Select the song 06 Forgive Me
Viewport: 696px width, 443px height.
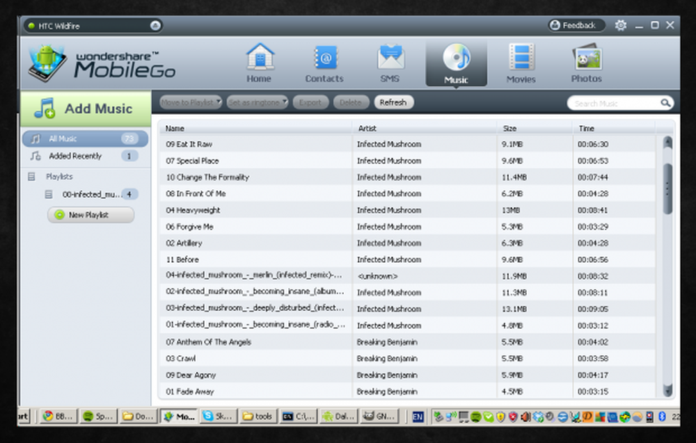pyautogui.click(x=407, y=227)
